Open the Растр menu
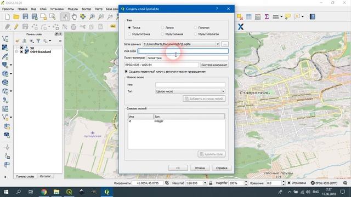This screenshot has width=351, height=197. [99, 9]
